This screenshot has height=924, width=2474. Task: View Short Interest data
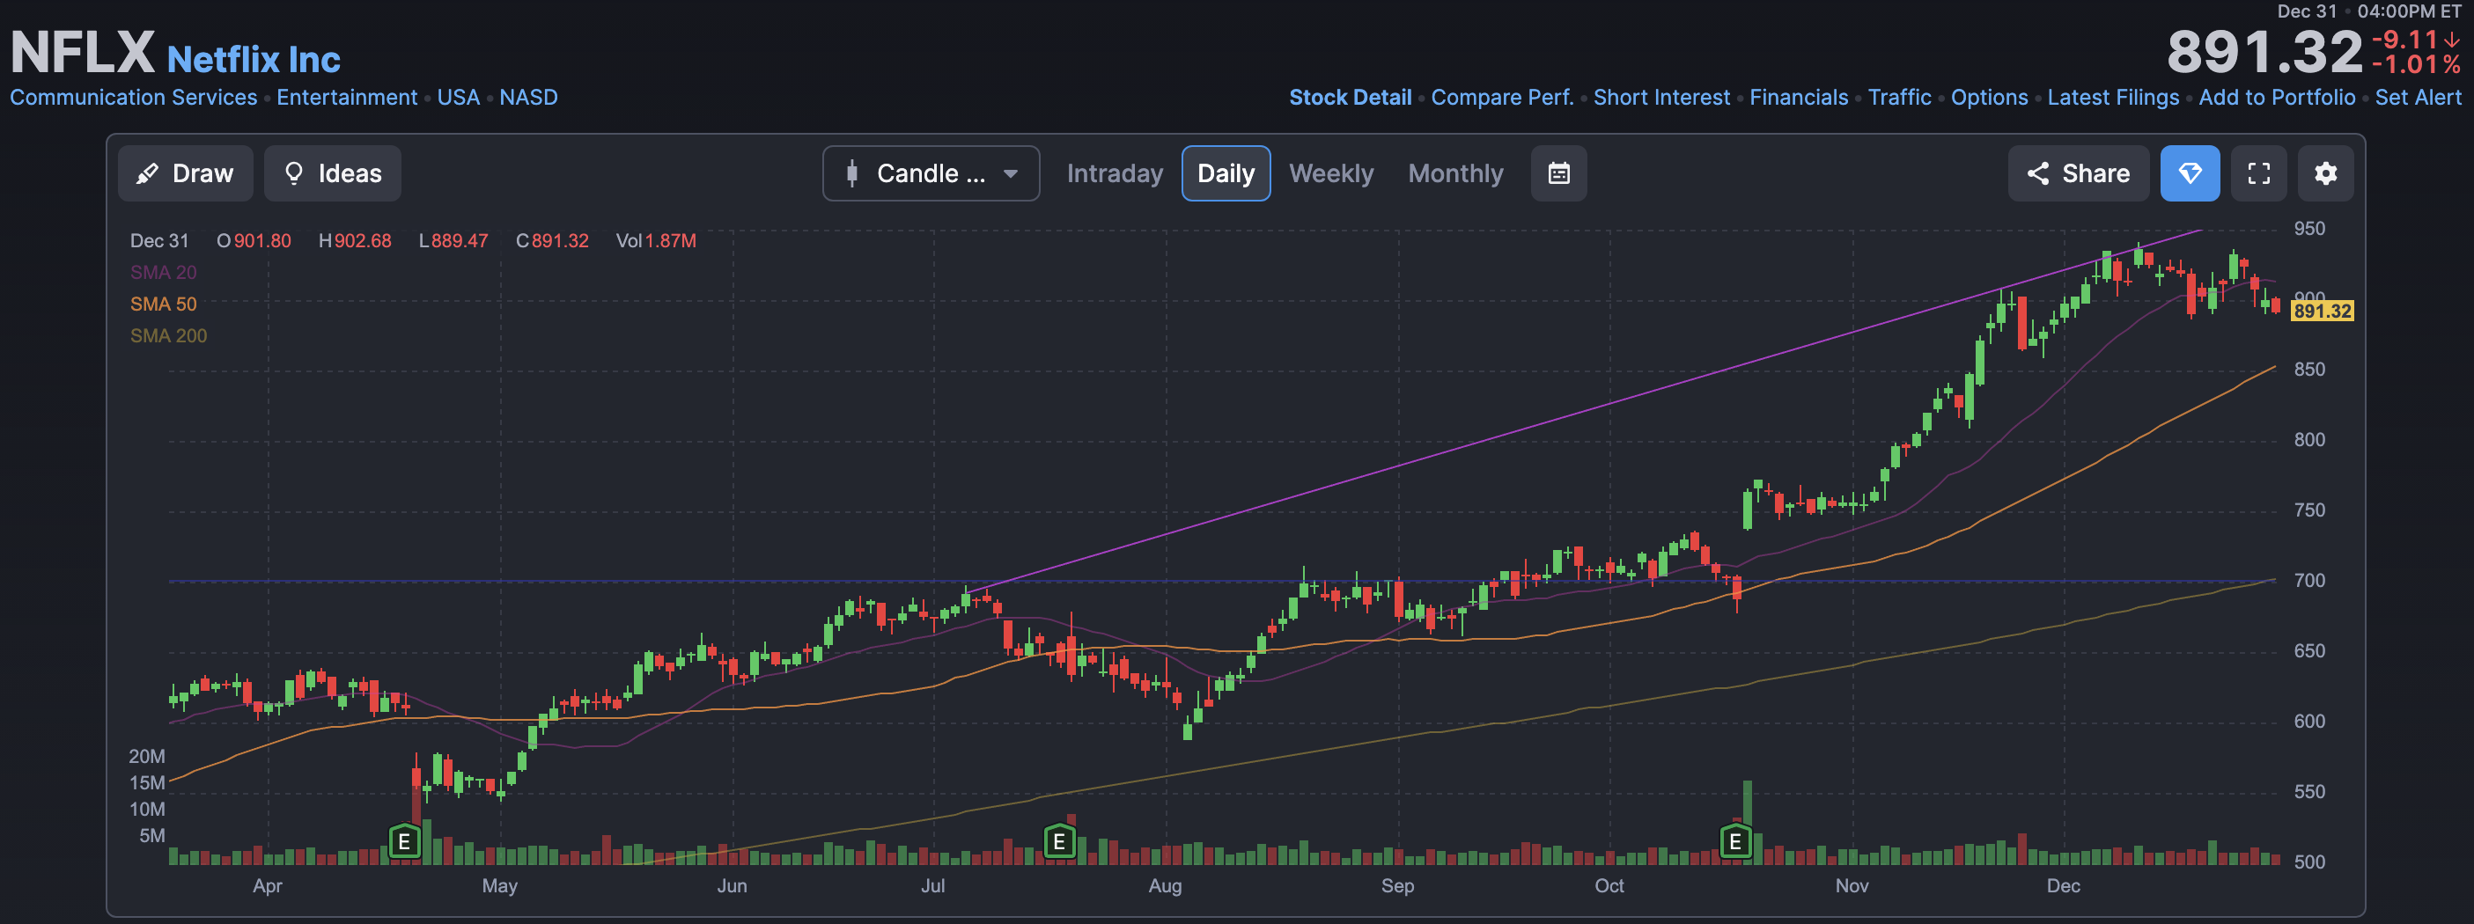click(1661, 98)
